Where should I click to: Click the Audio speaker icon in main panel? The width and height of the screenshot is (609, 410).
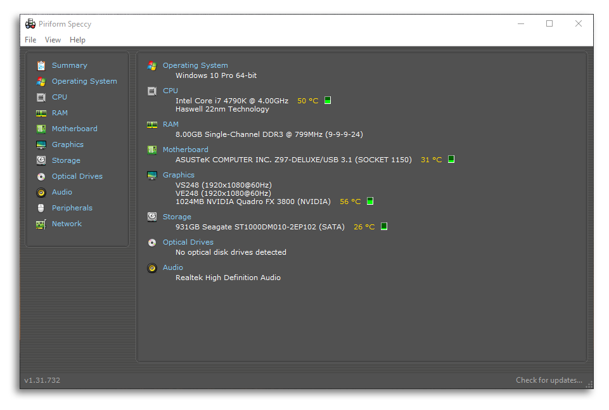point(152,268)
